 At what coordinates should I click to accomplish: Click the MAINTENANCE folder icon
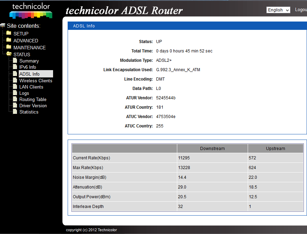click(9, 47)
